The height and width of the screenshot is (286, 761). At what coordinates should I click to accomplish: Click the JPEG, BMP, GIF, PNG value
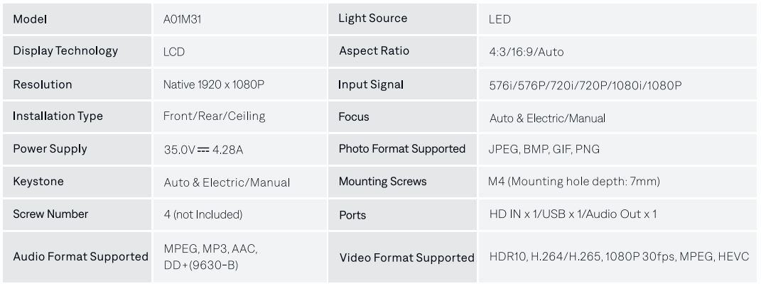click(544, 150)
